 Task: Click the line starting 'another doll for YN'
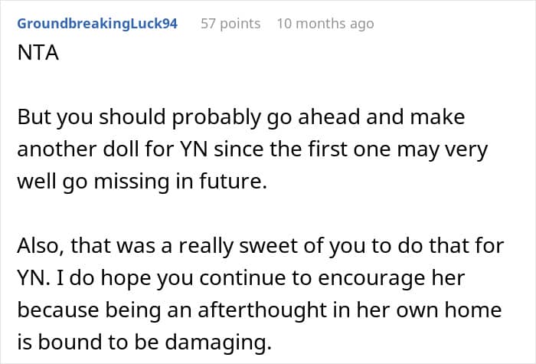tap(252, 150)
